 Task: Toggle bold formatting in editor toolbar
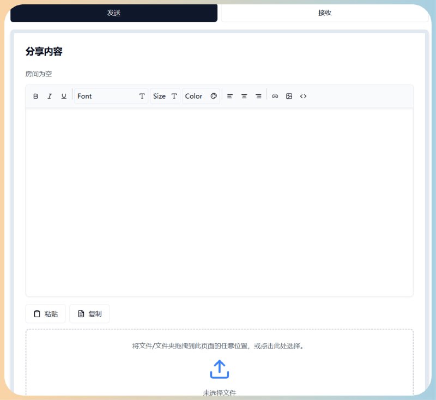click(35, 96)
